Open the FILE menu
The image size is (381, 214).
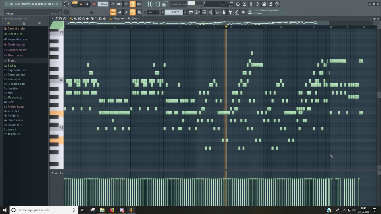point(7,4)
